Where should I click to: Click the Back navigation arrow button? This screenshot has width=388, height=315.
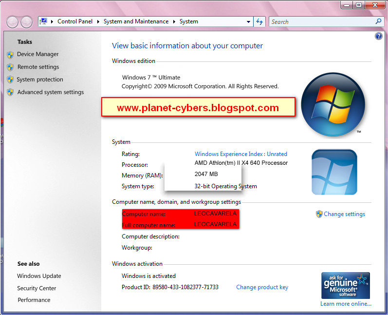(x=12, y=22)
